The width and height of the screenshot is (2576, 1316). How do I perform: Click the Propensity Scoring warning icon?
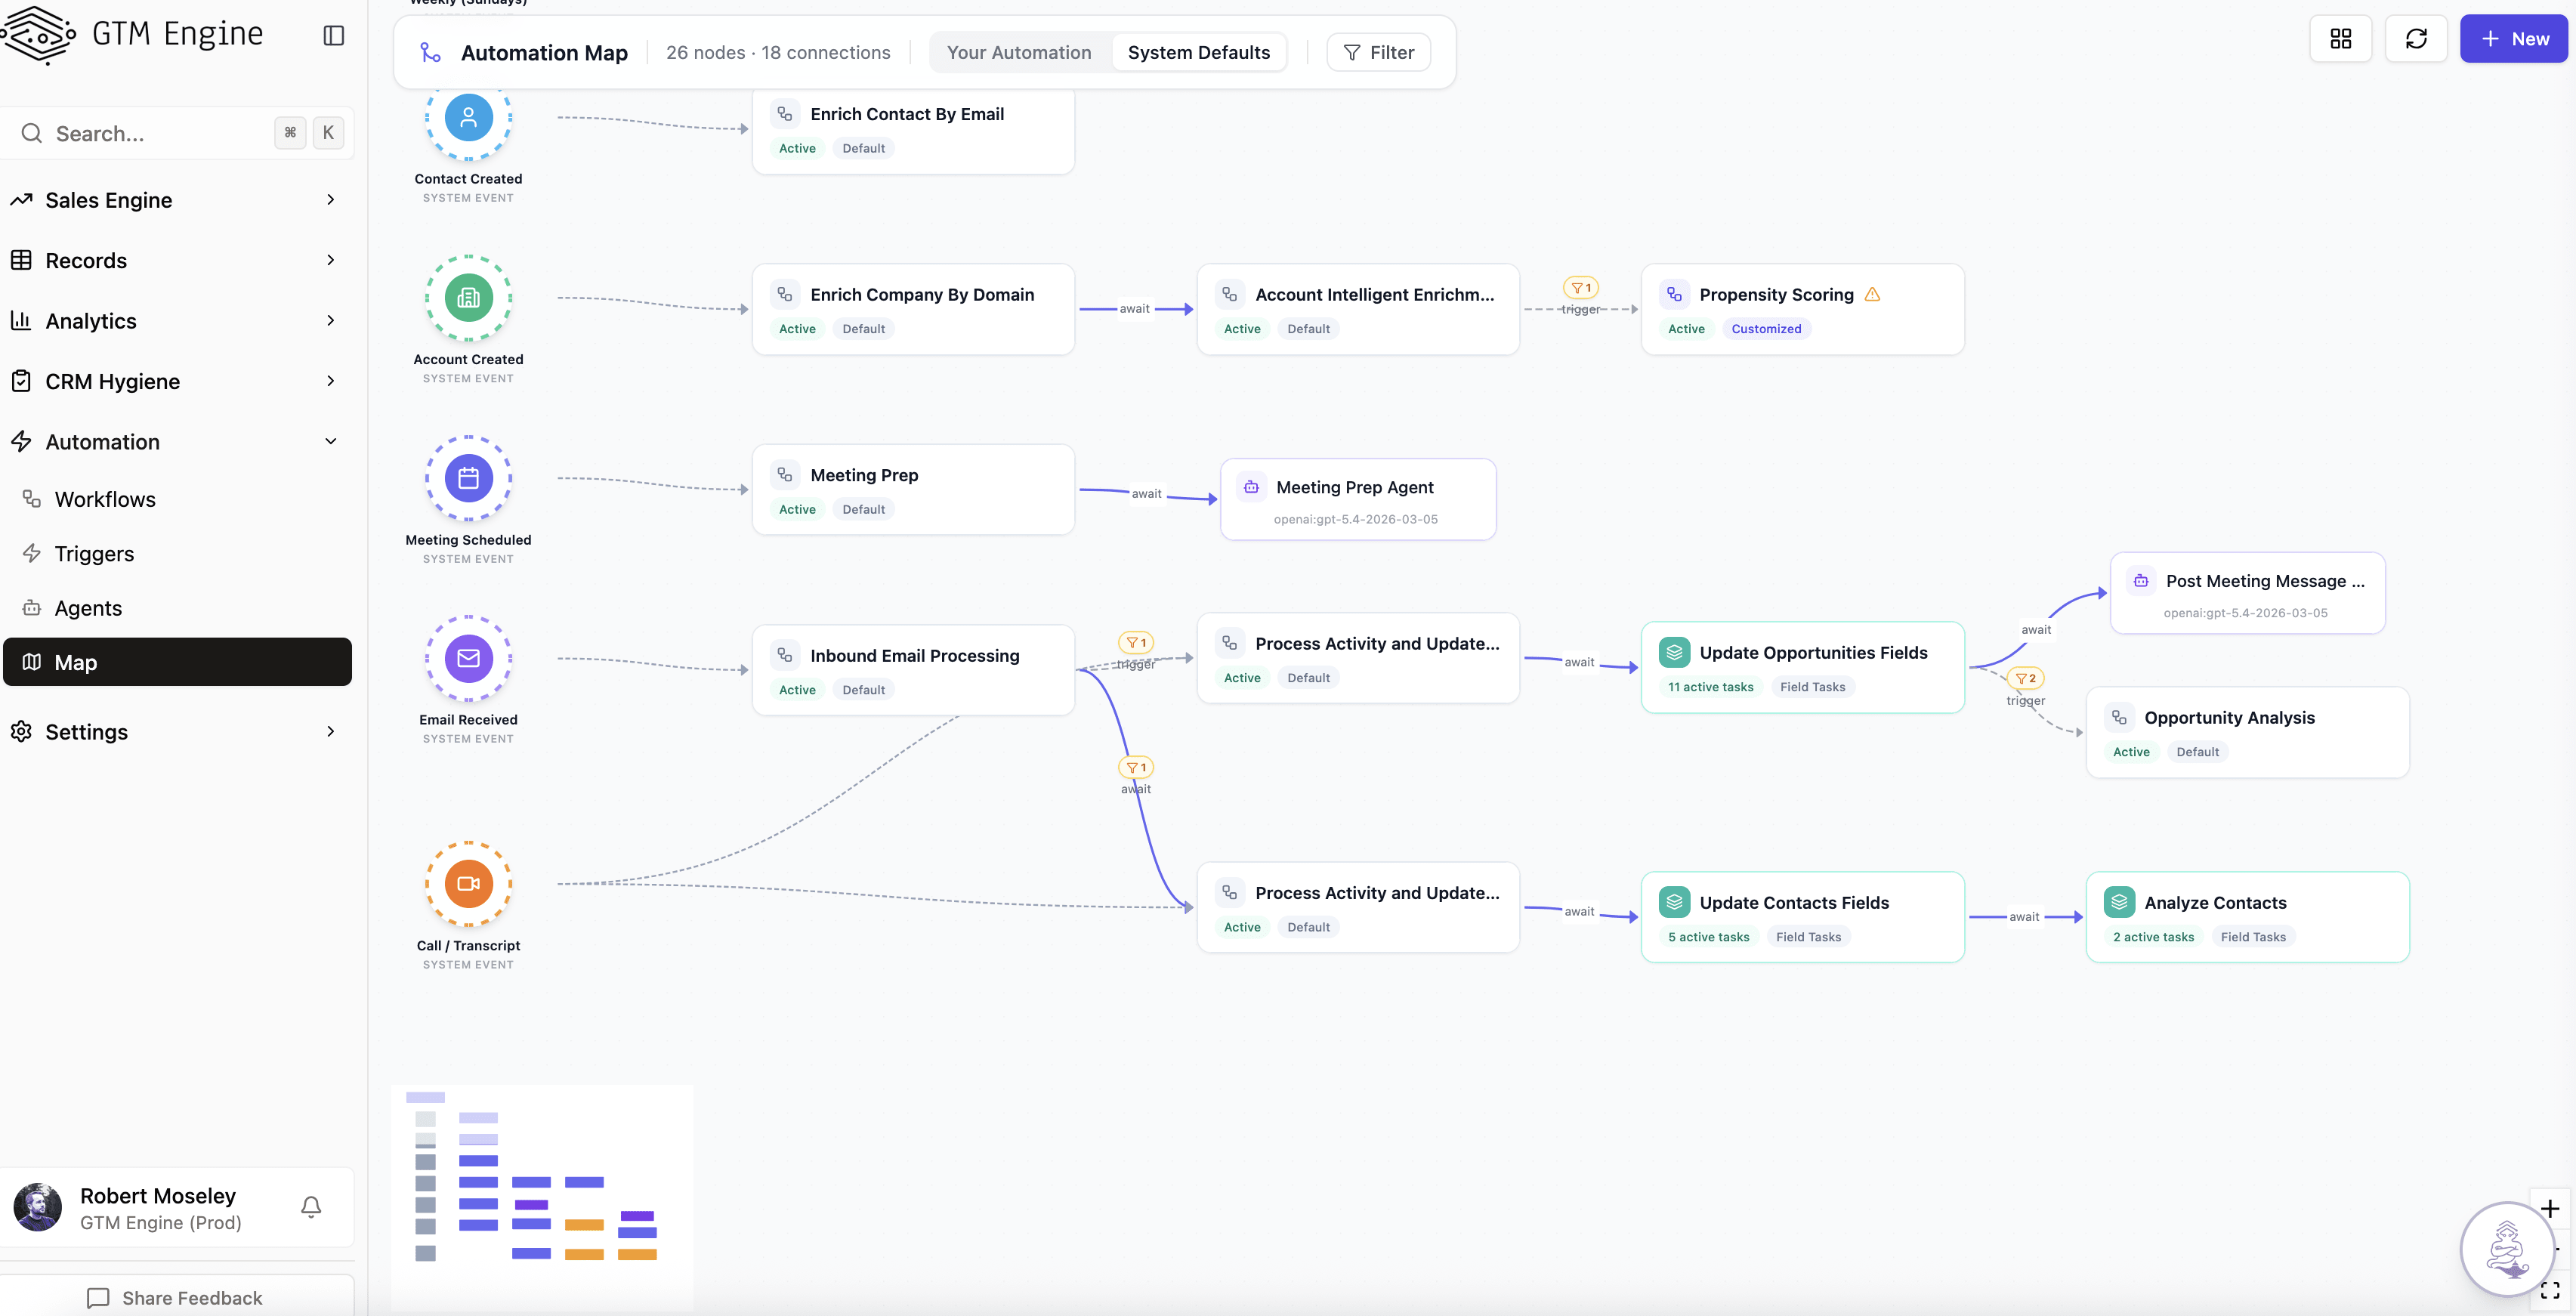(1872, 295)
